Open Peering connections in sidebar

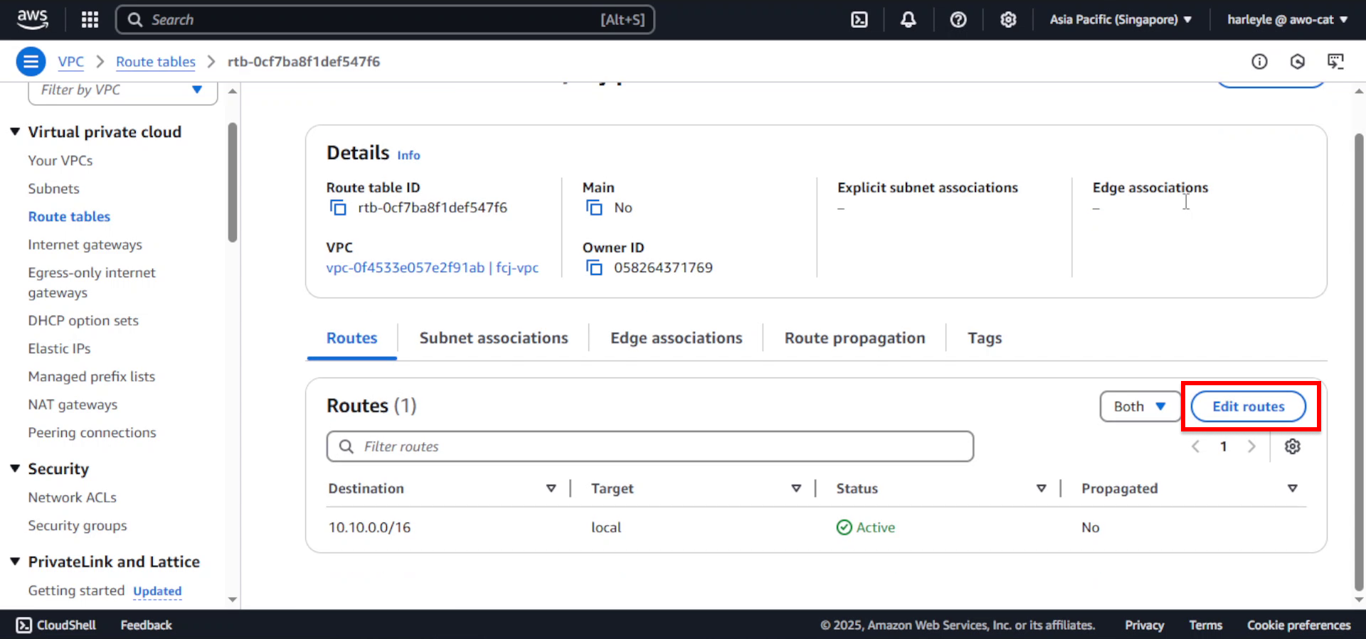click(92, 433)
